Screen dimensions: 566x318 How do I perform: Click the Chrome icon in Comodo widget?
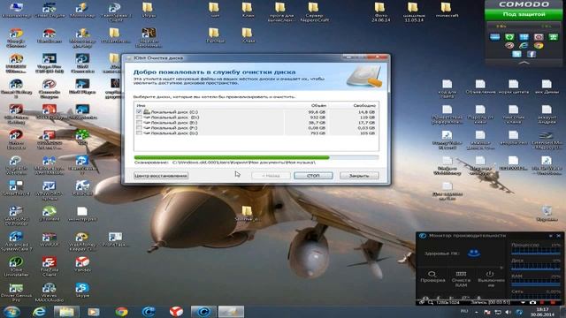point(539,45)
